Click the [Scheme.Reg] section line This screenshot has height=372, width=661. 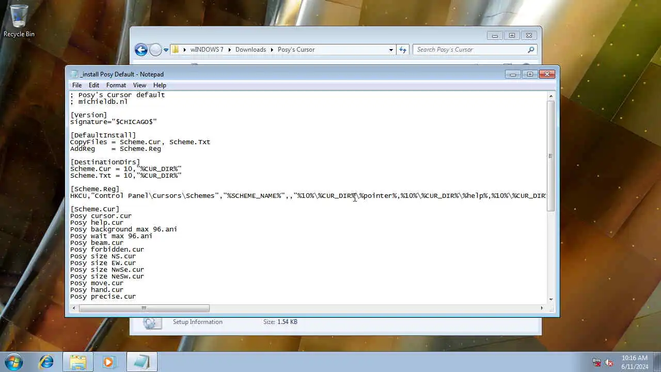click(95, 189)
